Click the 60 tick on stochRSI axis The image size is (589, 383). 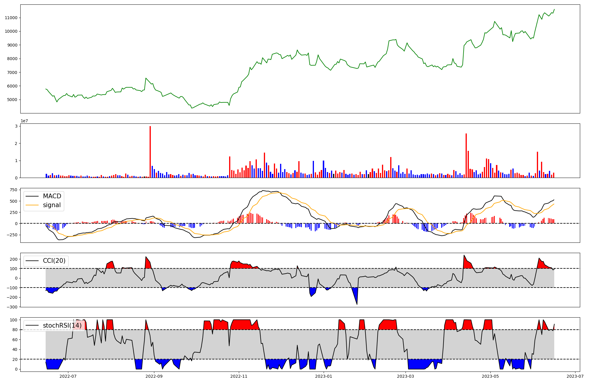(x=15, y=340)
